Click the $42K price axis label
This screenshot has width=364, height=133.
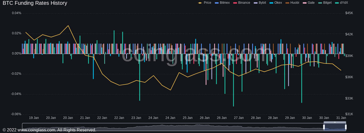pyautogui.click(x=349, y=34)
